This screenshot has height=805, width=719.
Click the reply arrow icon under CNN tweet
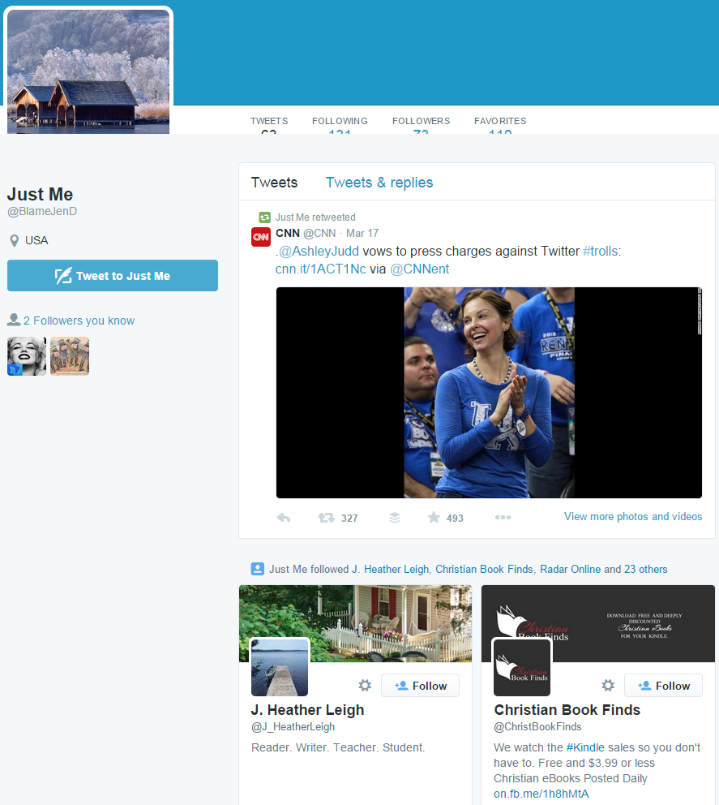pyautogui.click(x=284, y=518)
